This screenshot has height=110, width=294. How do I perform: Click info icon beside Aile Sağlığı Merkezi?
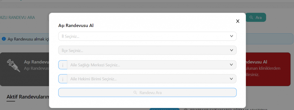point(63,65)
